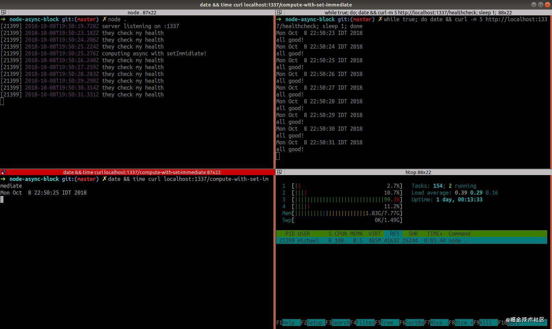Sort htop by CPU% column header
The image size is (552, 329).
341,234
